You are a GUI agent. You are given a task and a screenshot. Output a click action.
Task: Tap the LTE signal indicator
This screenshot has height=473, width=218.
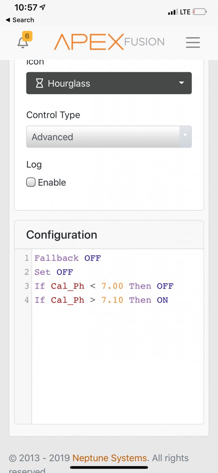coord(185,12)
